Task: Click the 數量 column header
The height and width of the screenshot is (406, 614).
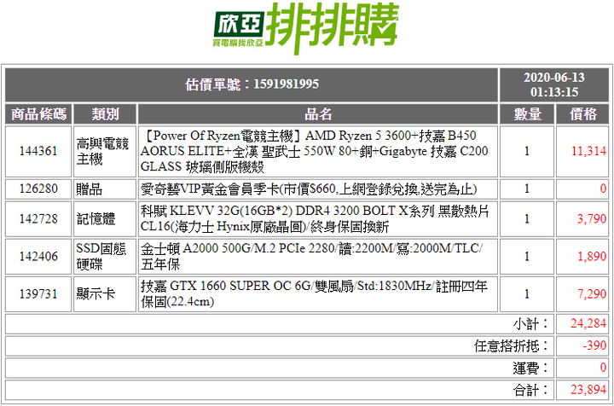Action: coord(527,114)
